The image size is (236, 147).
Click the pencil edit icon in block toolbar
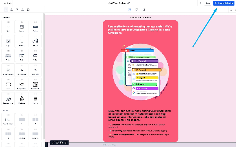(x=53, y=143)
